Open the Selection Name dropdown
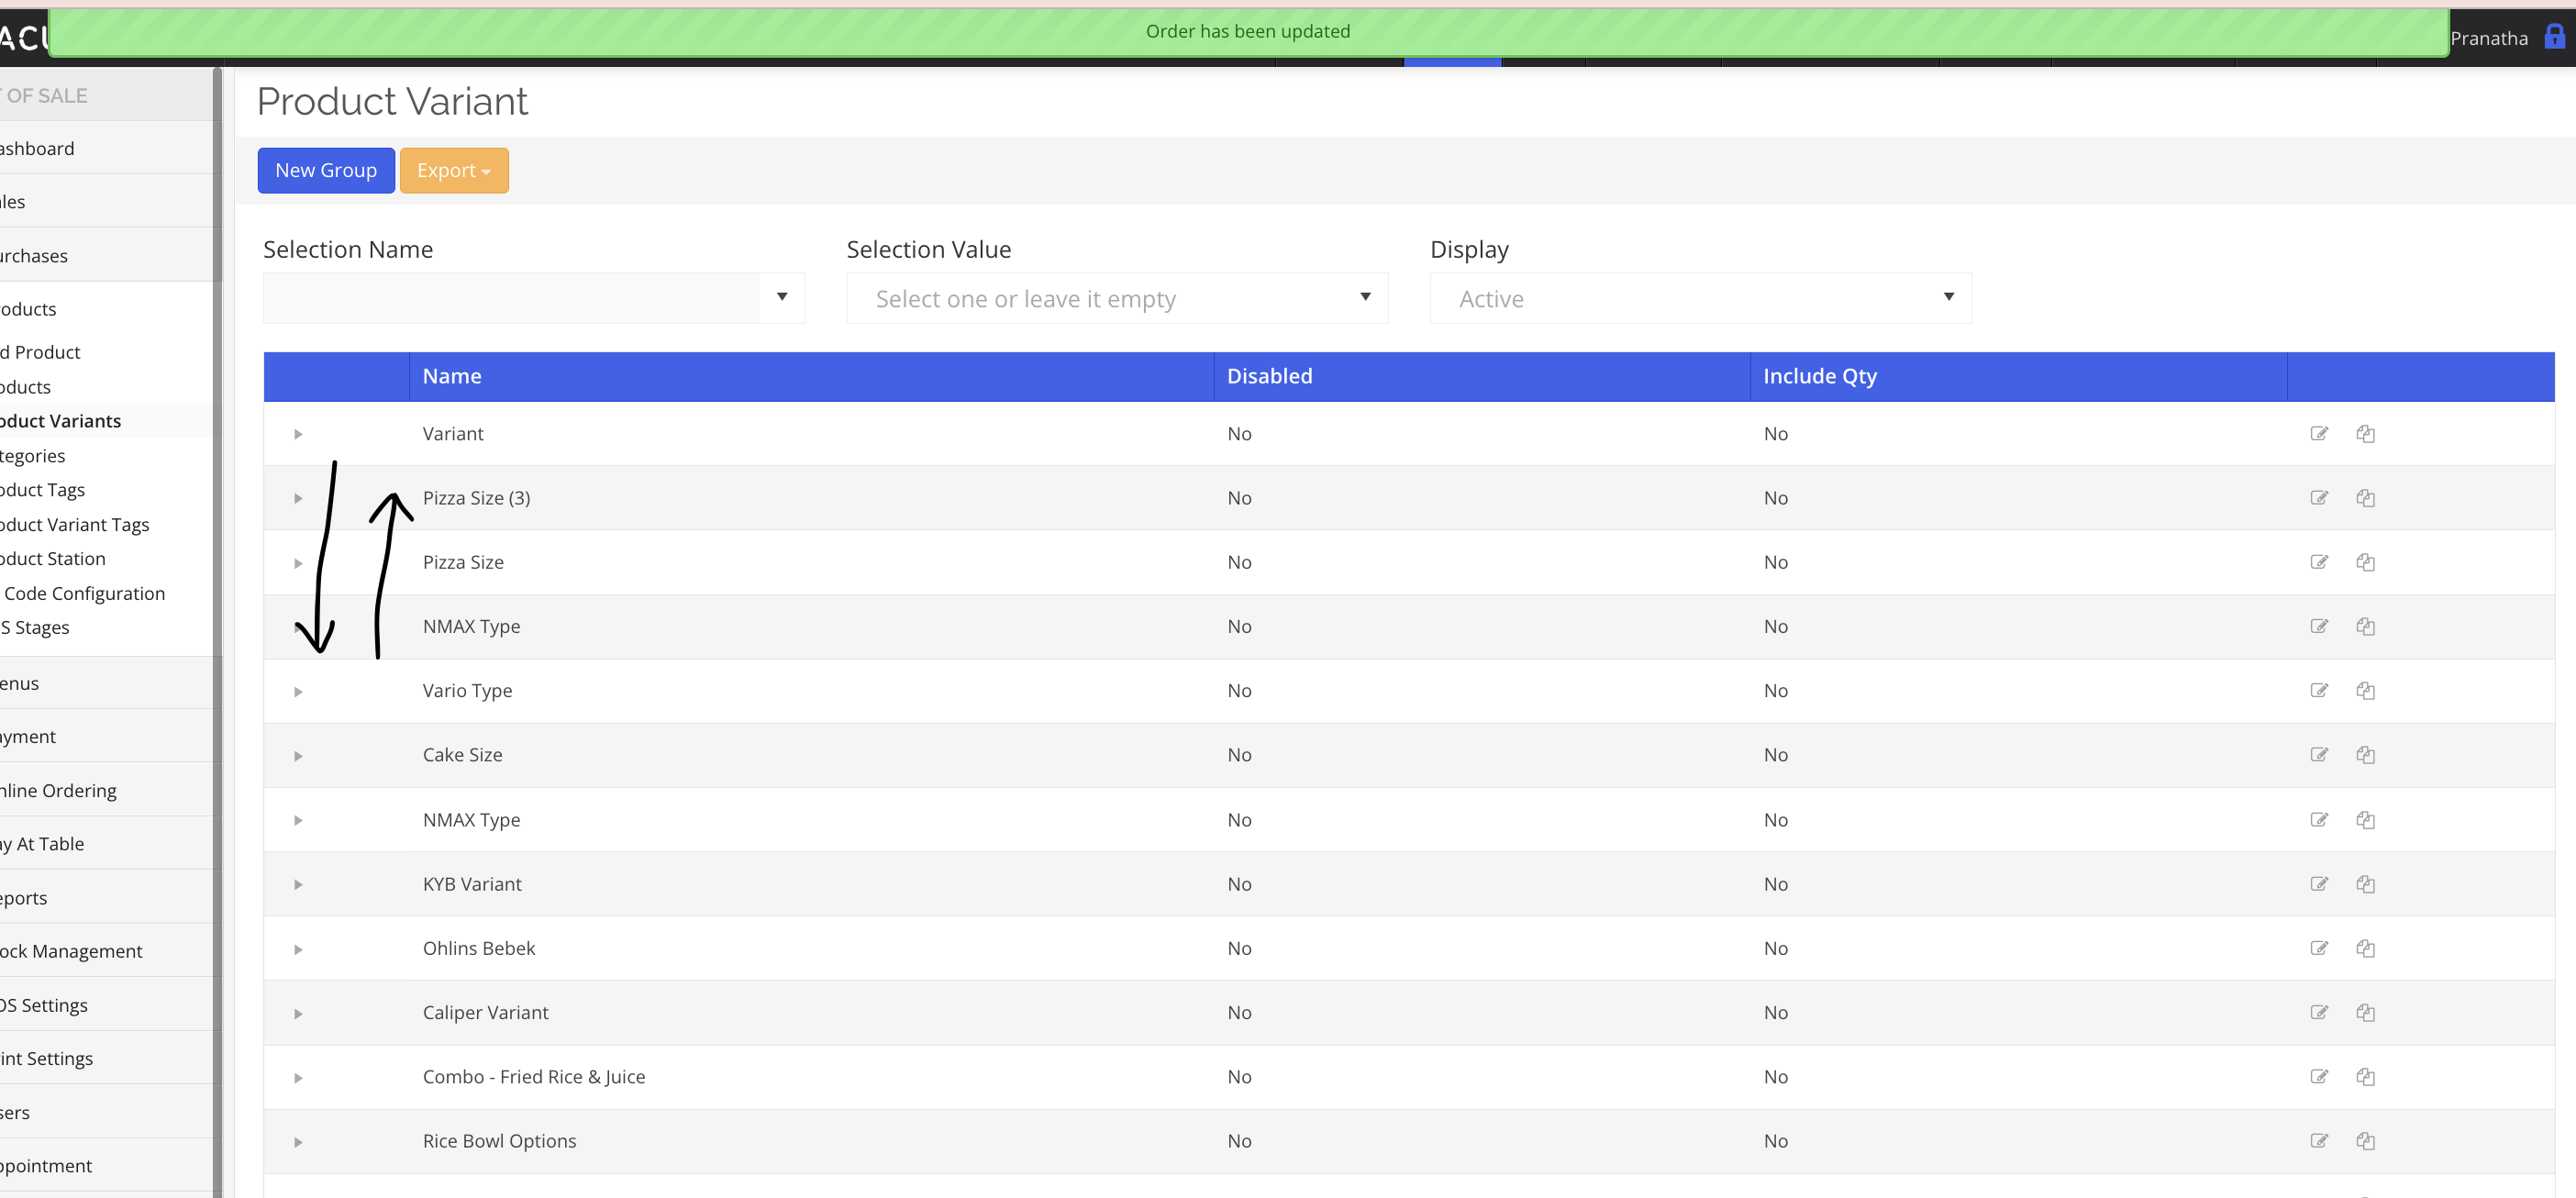2576x1198 pixels. [x=533, y=297]
